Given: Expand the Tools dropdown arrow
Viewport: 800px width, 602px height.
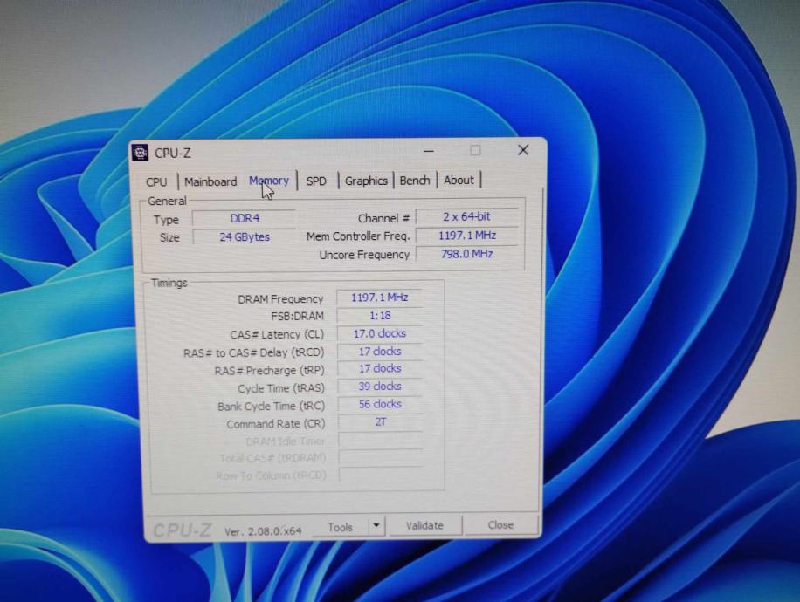Looking at the screenshot, I should [376, 525].
